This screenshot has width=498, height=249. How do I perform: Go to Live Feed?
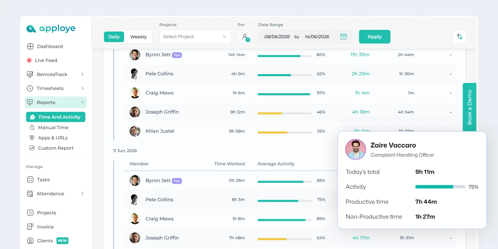click(46, 60)
